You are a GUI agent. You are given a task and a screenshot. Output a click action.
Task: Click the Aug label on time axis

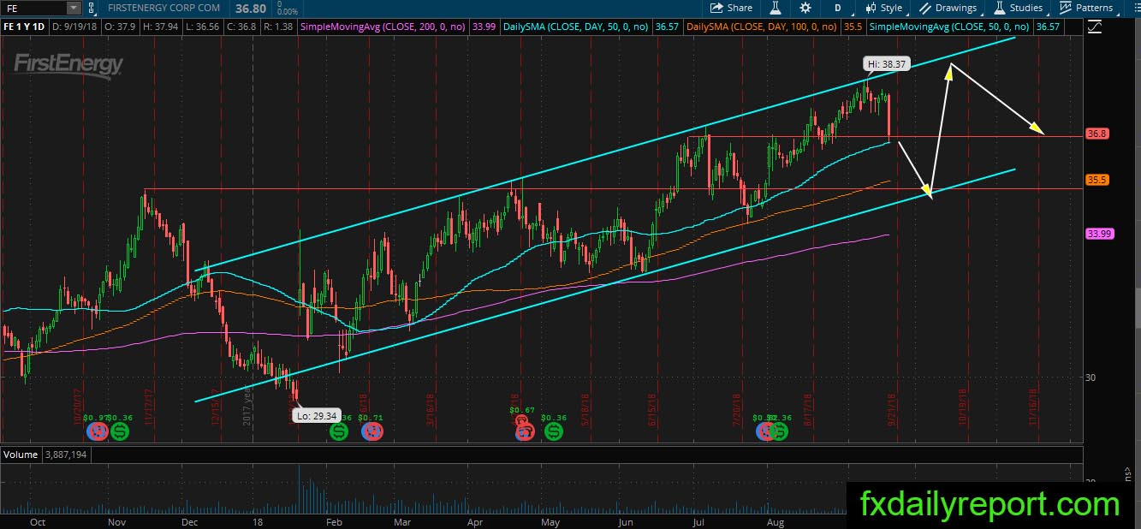click(x=776, y=520)
